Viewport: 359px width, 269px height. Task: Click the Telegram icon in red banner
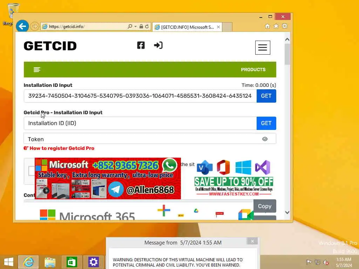[116, 189]
